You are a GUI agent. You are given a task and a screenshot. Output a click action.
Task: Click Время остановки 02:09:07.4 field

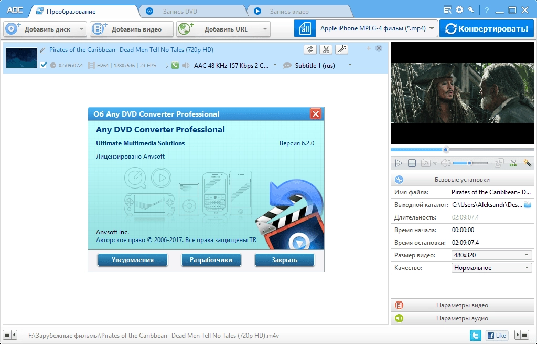[491, 243]
